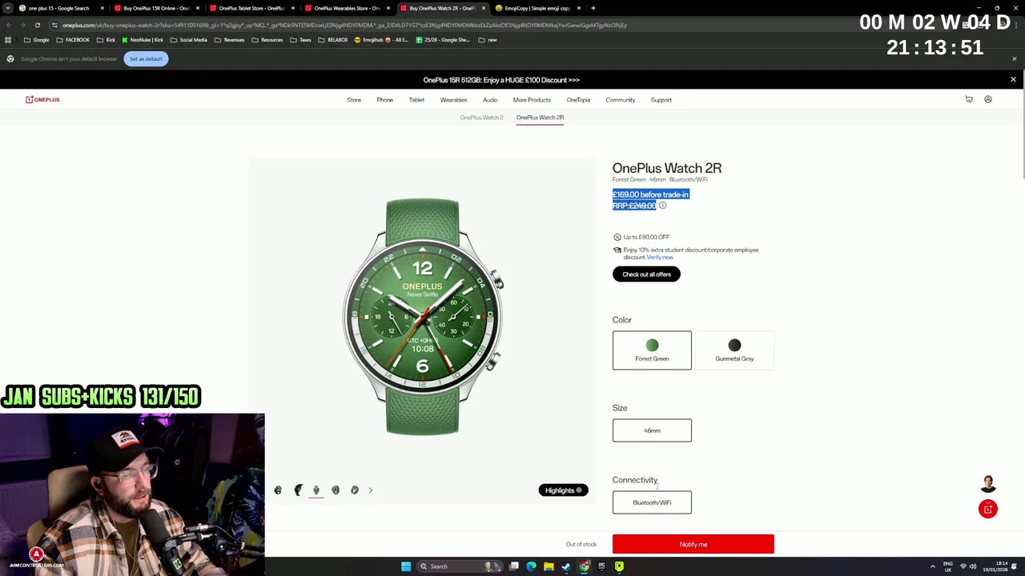The height and width of the screenshot is (576, 1025).
Task: Open the Audio menu
Action: pyautogui.click(x=490, y=100)
